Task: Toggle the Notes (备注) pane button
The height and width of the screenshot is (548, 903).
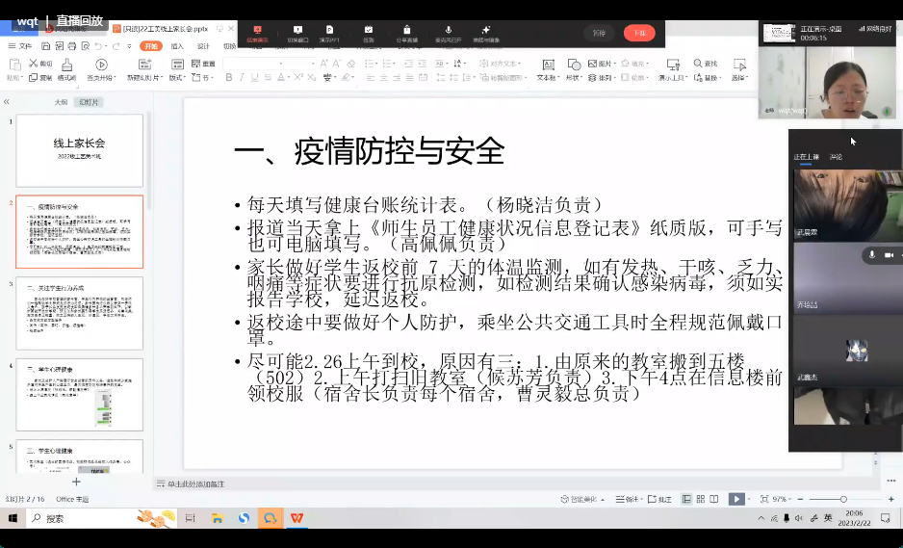Action: point(627,499)
